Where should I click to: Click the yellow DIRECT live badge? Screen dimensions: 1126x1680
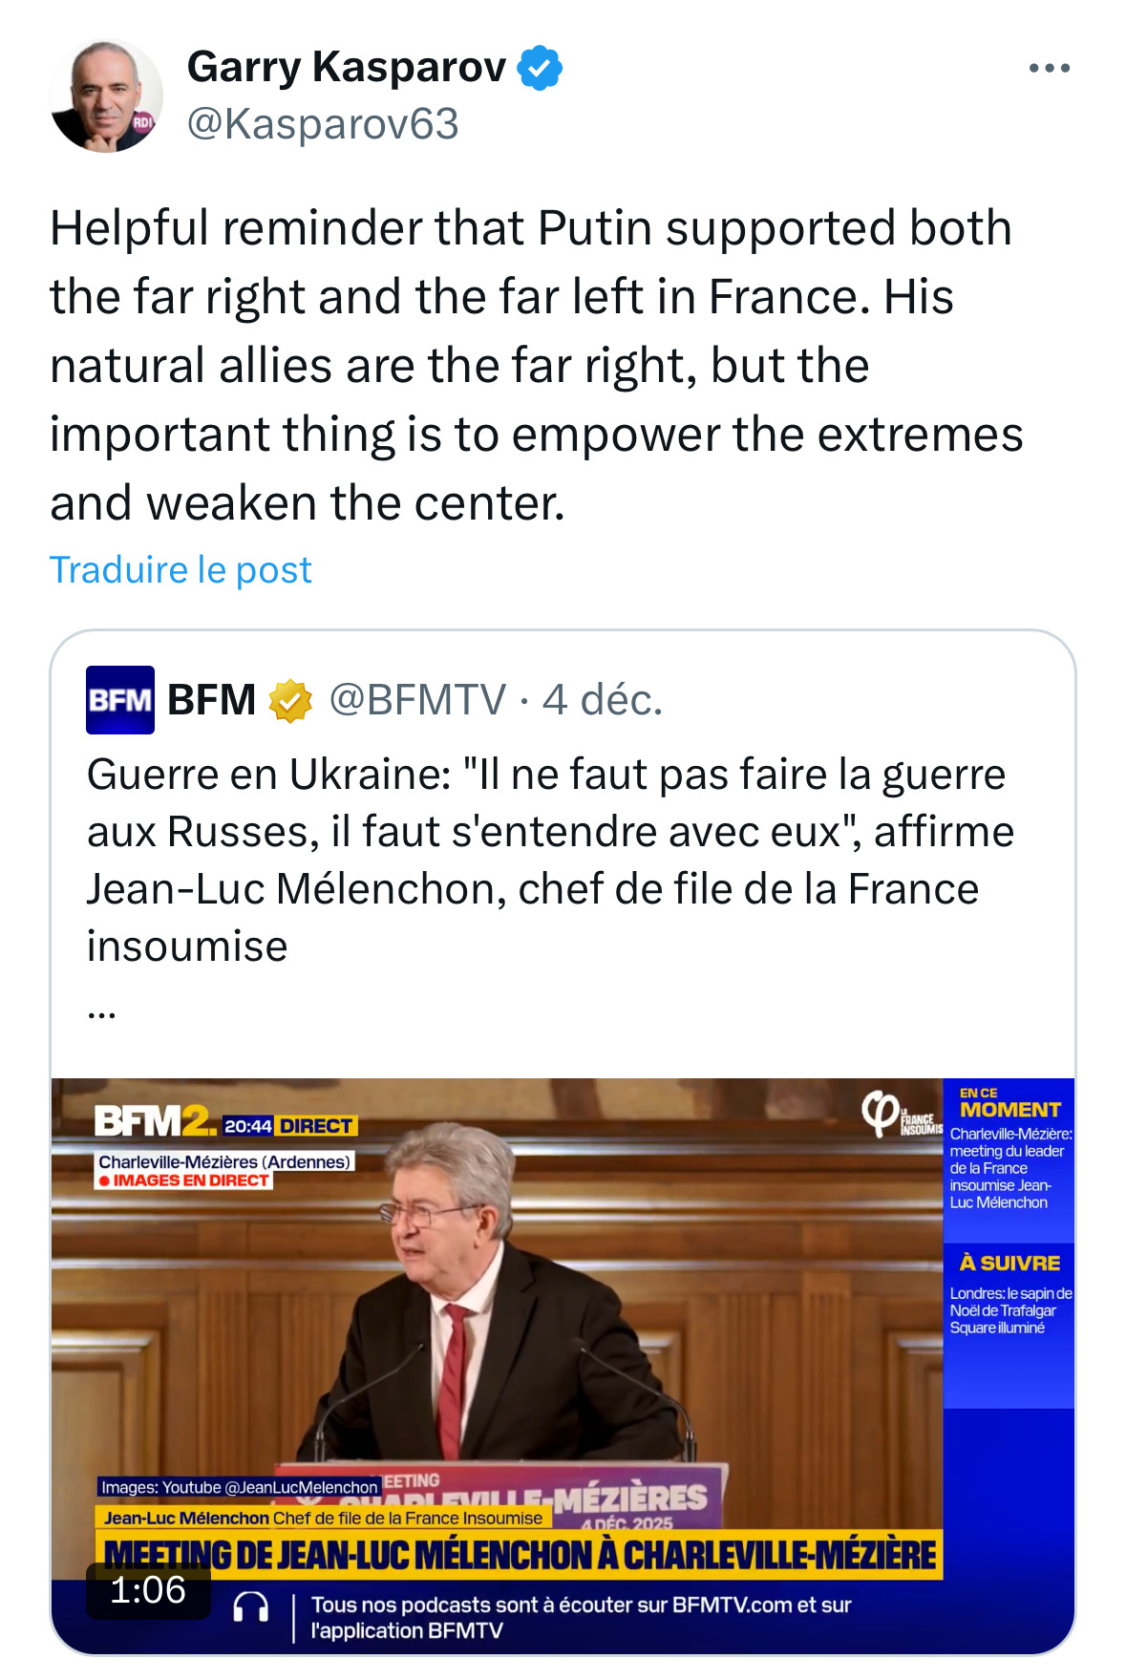coord(316,1126)
